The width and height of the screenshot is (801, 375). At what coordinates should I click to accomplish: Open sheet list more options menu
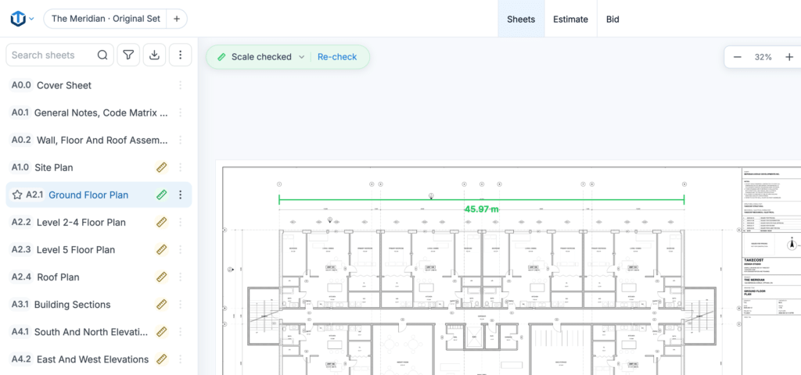pos(181,55)
